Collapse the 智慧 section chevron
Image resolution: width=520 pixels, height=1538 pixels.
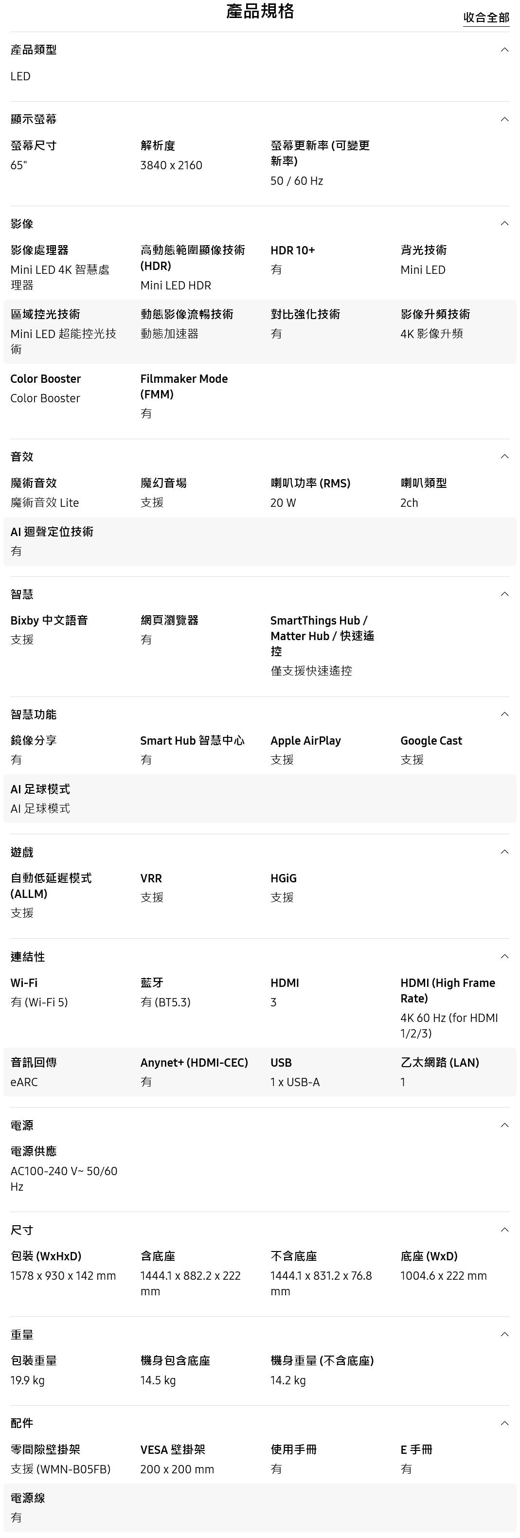click(504, 593)
